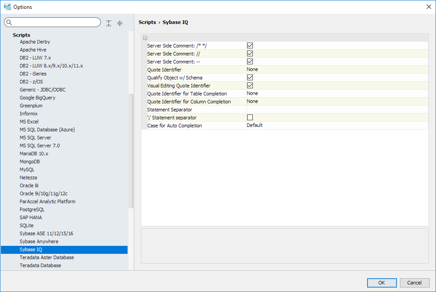Click the expand all tree icon
Screen dimensions: 436x292
(x=109, y=23)
